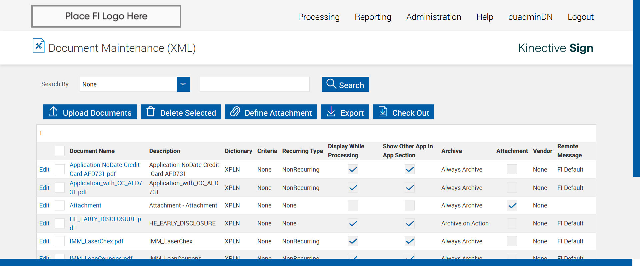Open the Reporting menu

pos(373,17)
